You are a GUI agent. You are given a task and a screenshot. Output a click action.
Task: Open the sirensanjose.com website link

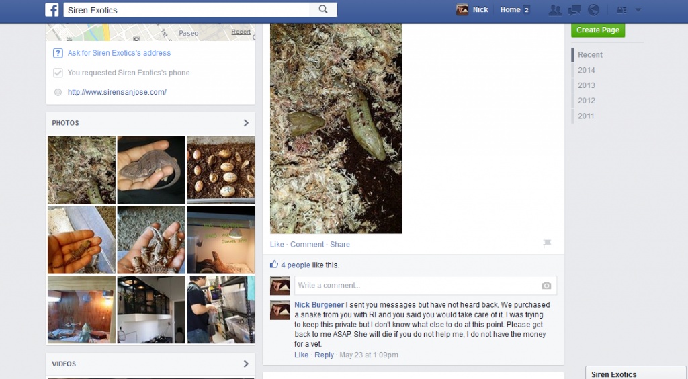[117, 92]
